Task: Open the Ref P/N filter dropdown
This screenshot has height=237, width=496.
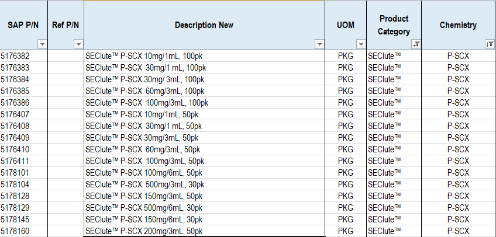Action: 78,44
